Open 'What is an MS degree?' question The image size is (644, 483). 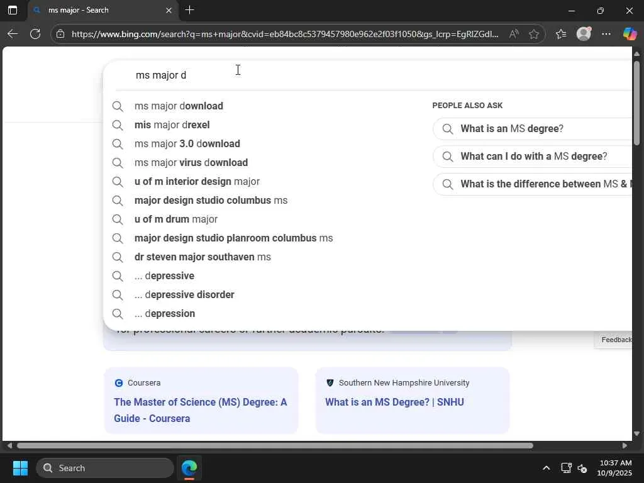[532, 128]
